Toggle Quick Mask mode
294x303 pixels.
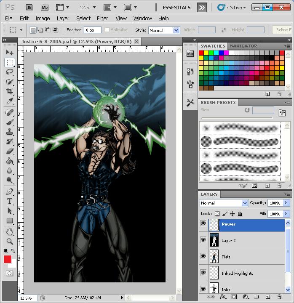click(10, 273)
